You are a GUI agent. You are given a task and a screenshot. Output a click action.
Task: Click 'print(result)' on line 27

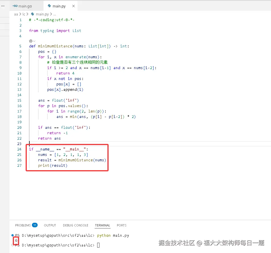[53, 166]
